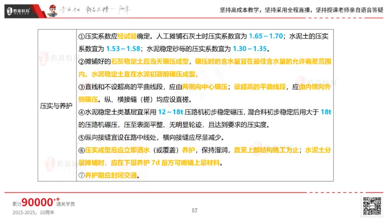Click the handwritten slogan beside the mascot
Screen dimensions: 390x219
(x=95, y=10)
